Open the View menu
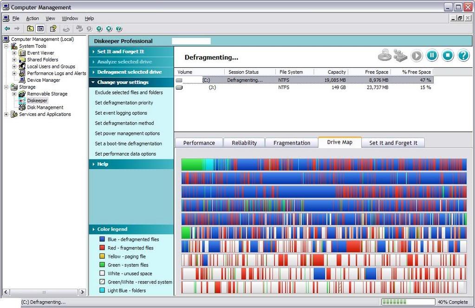Image resolution: width=475 pixels, height=308 pixels. pos(50,19)
